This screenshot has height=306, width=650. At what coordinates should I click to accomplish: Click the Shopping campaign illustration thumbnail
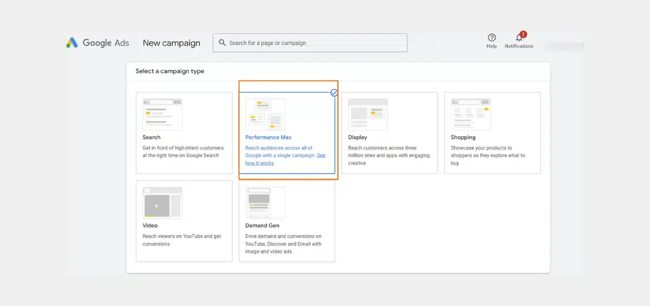471,114
